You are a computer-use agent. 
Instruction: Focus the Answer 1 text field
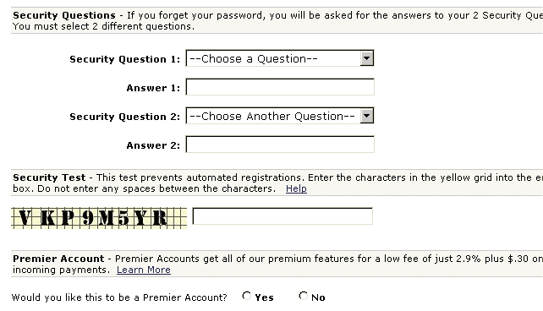(280, 87)
